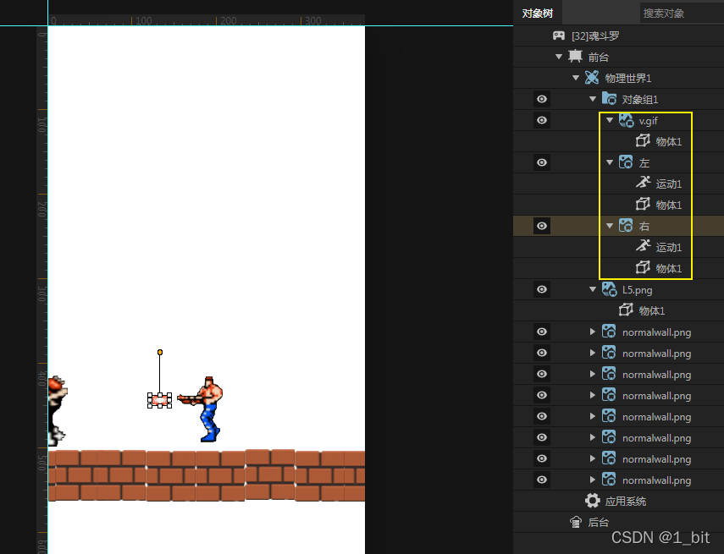Viewport: 724px width, 554px height.
Task: Select the L5.png tree label
Action: coord(637,289)
